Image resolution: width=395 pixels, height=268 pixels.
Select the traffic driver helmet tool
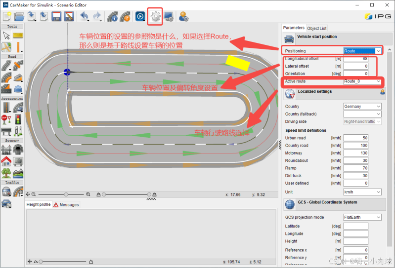tap(6, 191)
